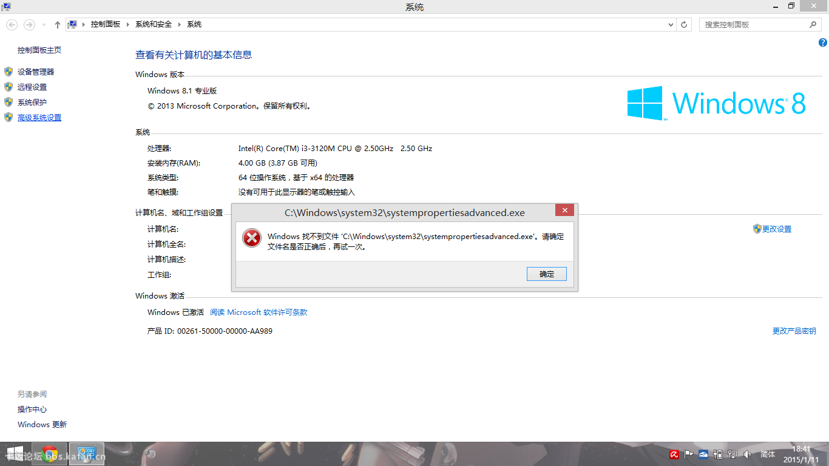Image resolution: width=829 pixels, height=466 pixels.
Task: Click the shield icon beside 设备管理器
Action: 8,72
